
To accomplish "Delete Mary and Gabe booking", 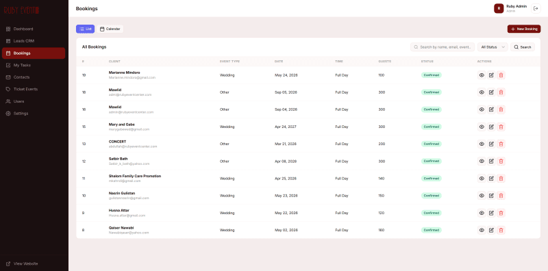I will click(501, 127).
